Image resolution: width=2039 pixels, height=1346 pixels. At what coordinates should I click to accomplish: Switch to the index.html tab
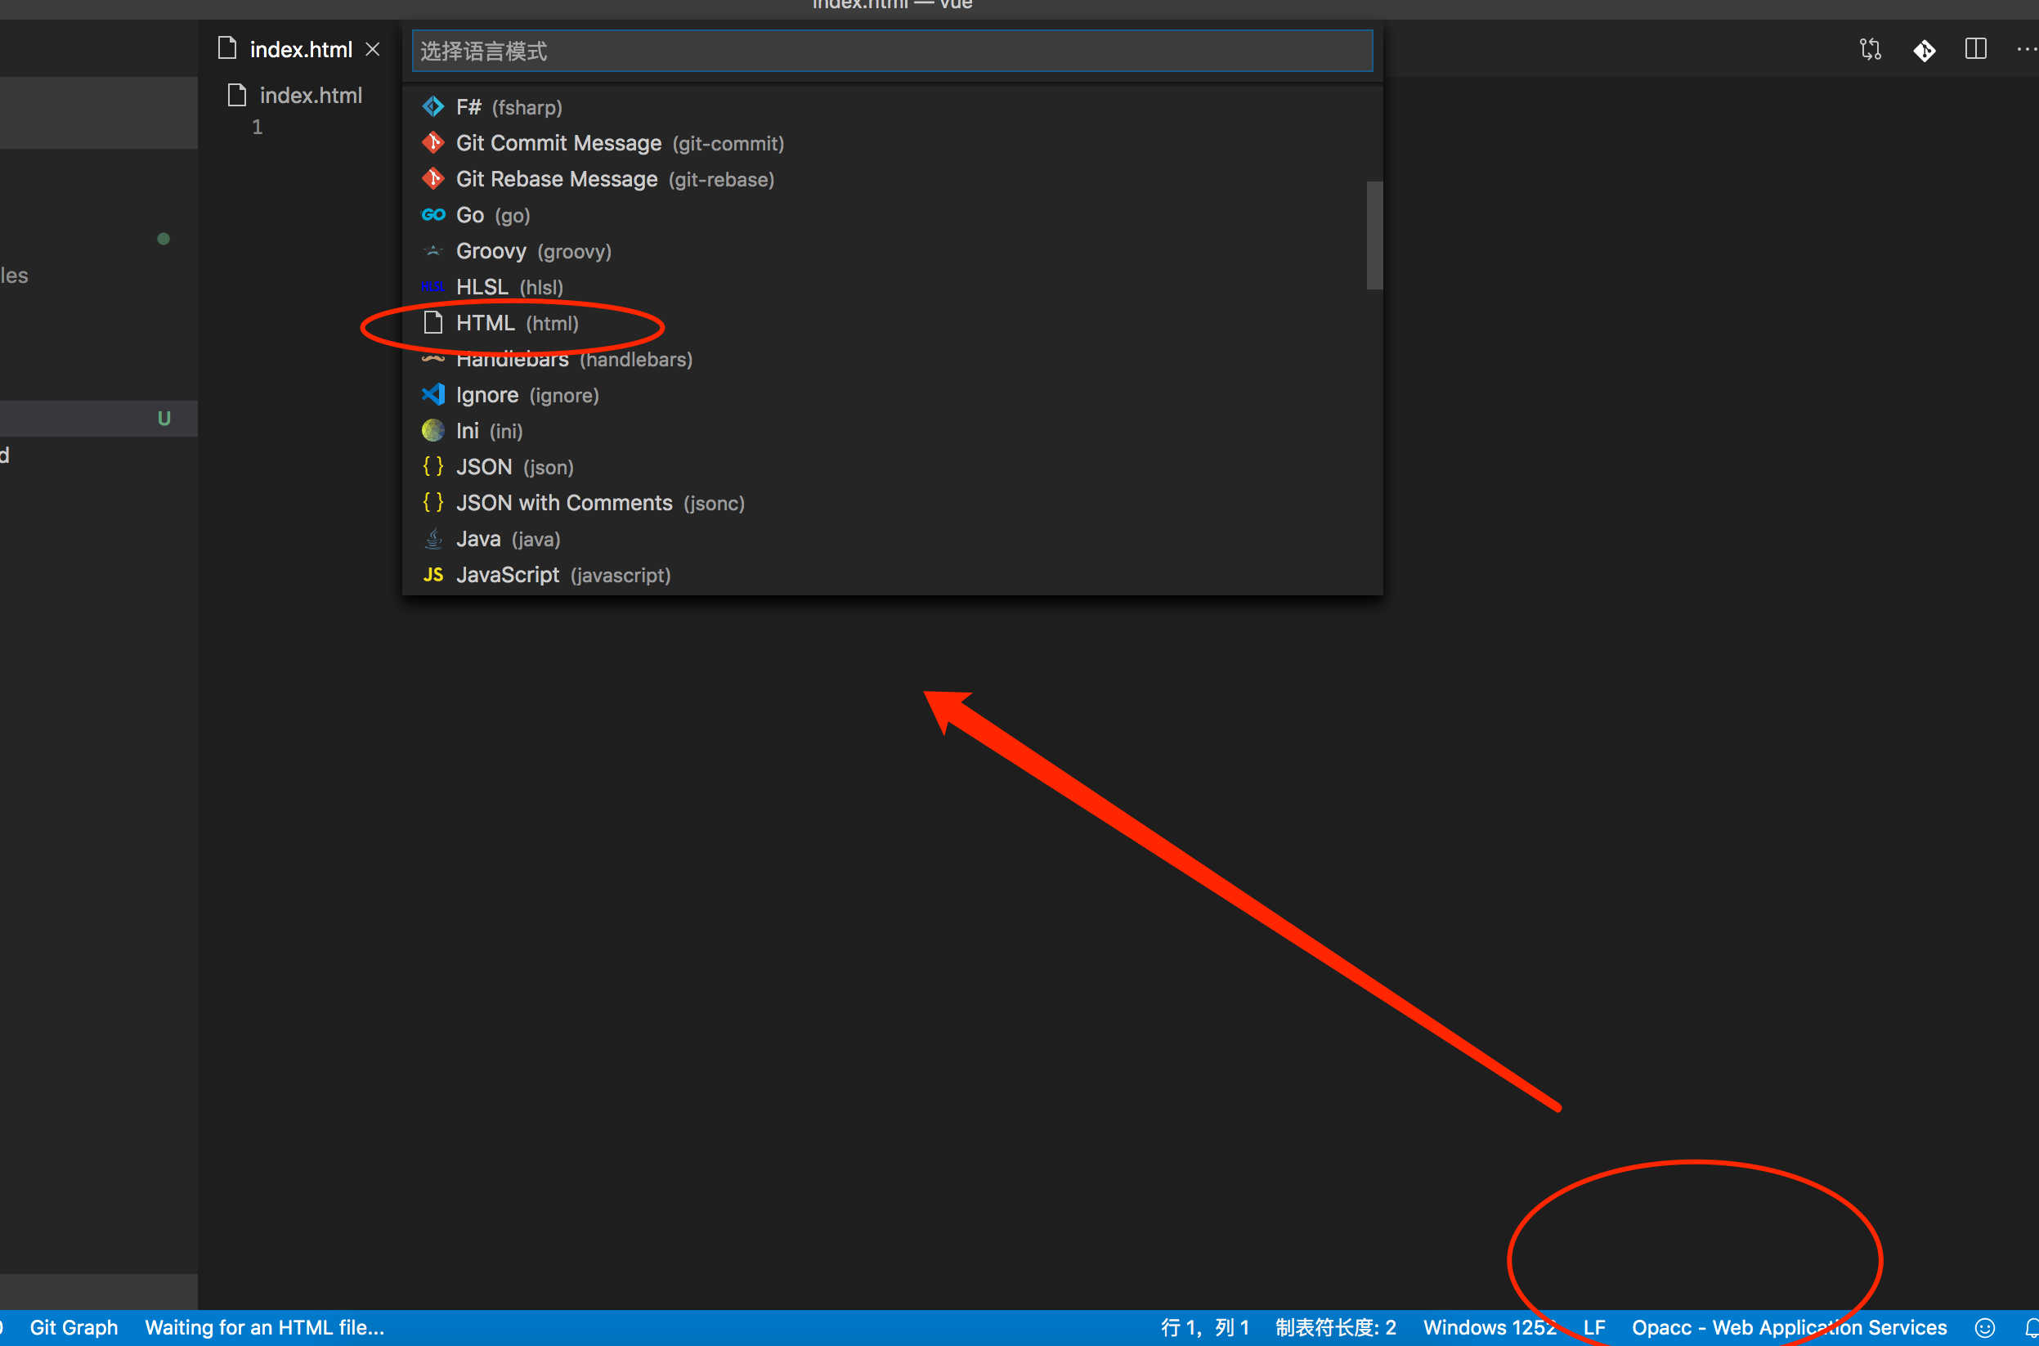tap(299, 50)
